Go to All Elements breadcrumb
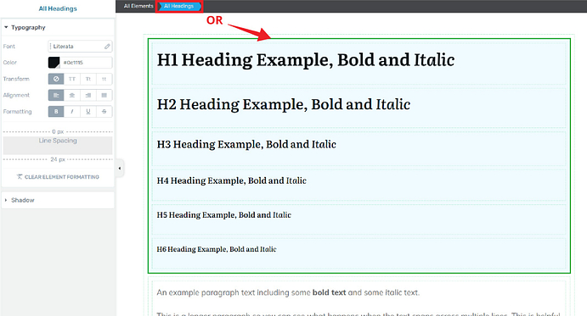This screenshot has width=587, height=316. [138, 6]
